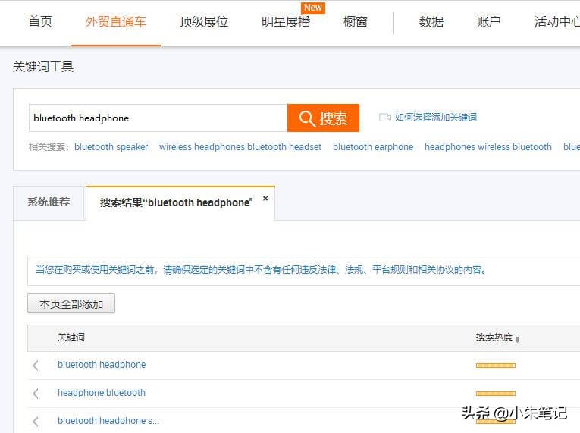This screenshot has width=580, height=433.
Task: Open the headphone bluetooth keyword row
Action: (x=102, y=393)
